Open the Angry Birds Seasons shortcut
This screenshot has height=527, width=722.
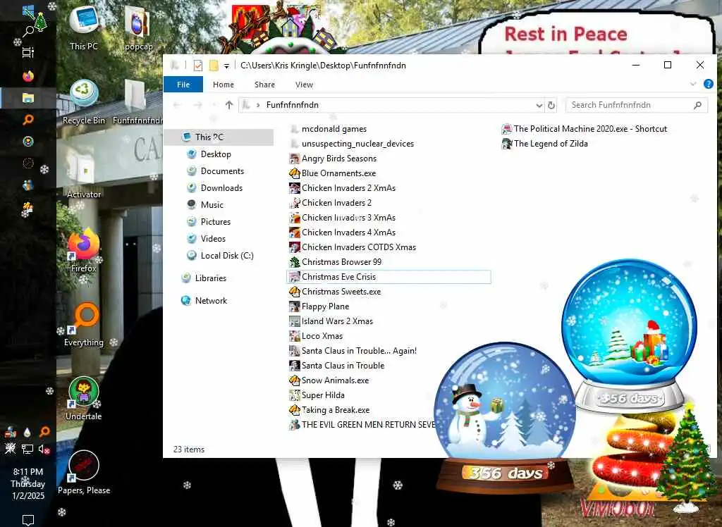(x=333, y=159)
